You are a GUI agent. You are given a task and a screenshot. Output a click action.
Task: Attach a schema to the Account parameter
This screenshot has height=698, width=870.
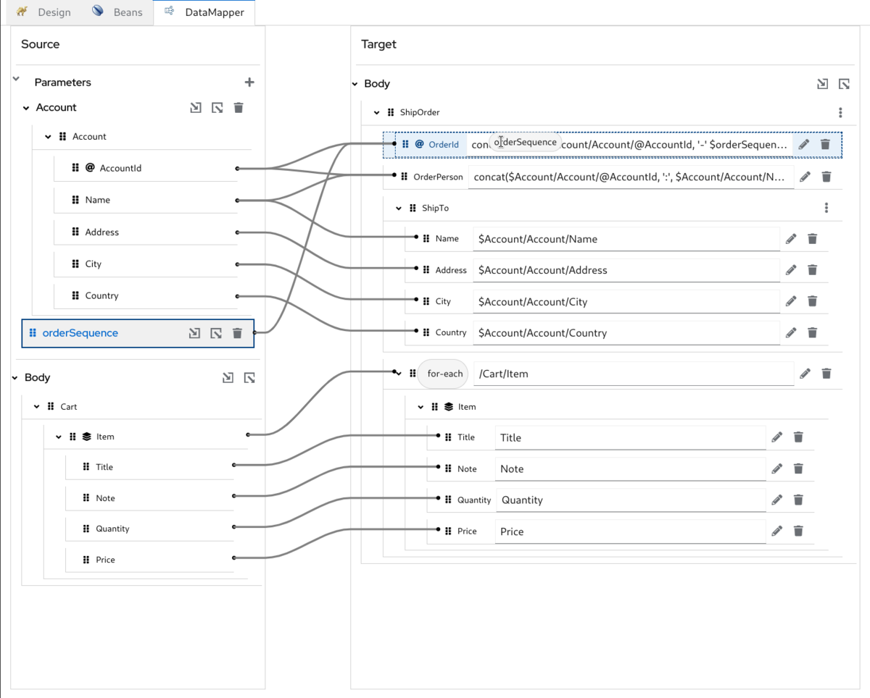point(196,107)
